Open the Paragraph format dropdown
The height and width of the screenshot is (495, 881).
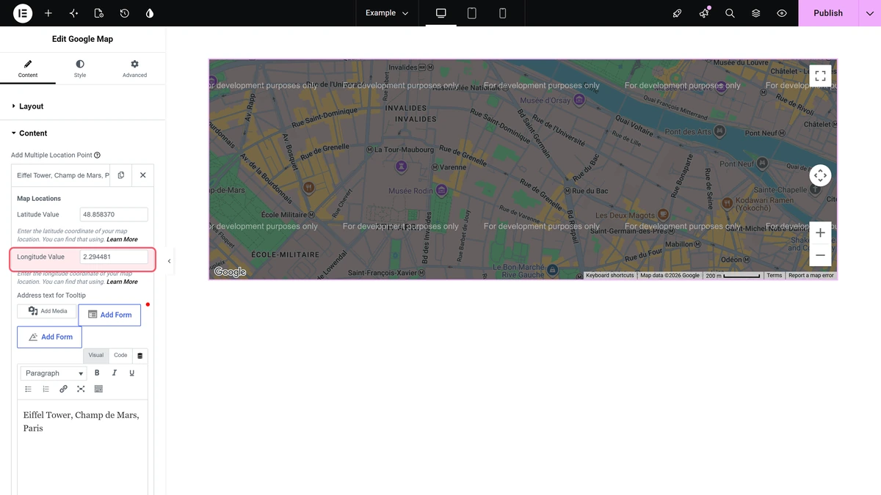pos(54,373)
